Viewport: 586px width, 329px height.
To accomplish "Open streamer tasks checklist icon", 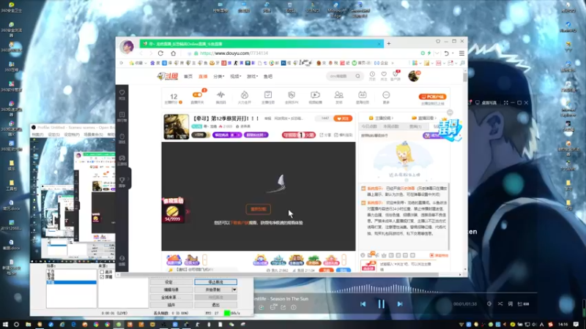I will (x=268, y=95).
